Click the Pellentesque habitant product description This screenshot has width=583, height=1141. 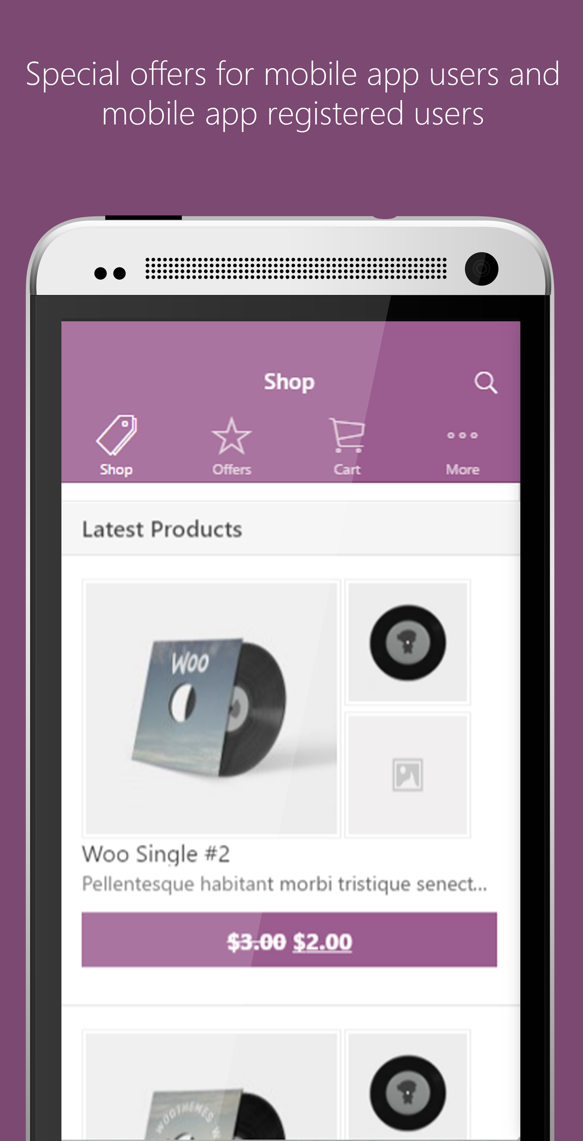click(284, 884)
